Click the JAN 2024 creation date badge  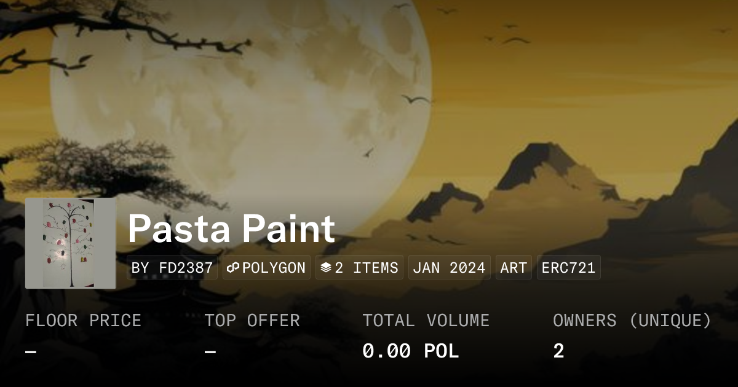(x=450, y=268)
